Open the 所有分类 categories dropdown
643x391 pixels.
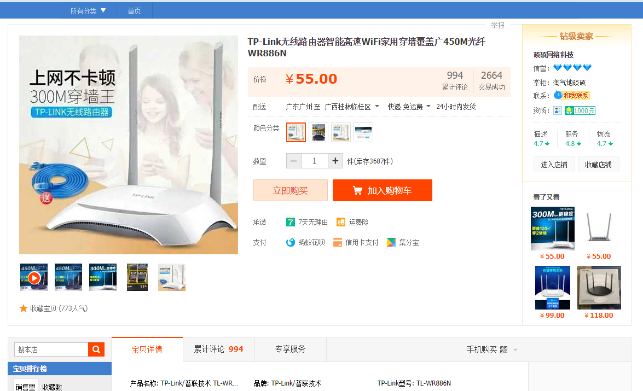point(88,11)
